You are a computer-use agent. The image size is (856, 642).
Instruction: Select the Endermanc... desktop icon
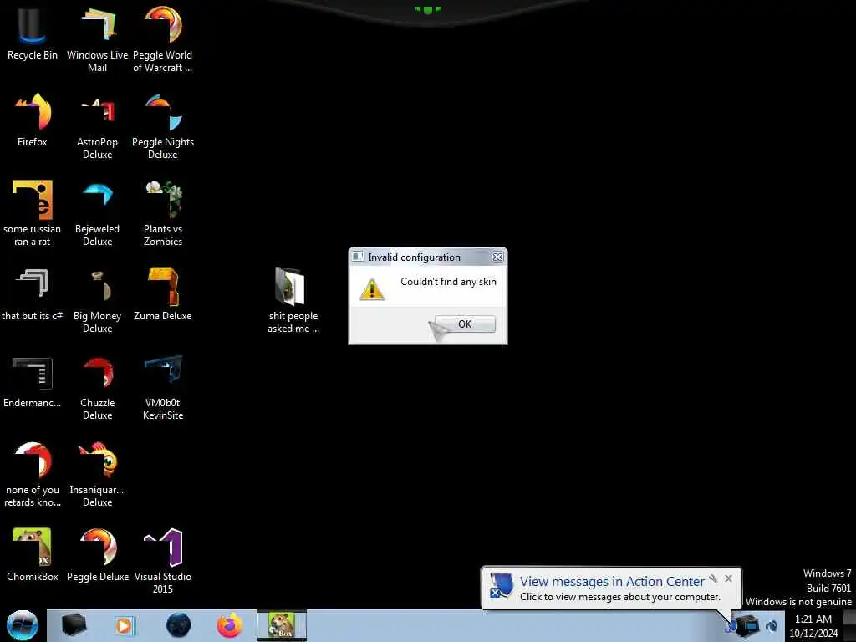click(x=33, y=381)
